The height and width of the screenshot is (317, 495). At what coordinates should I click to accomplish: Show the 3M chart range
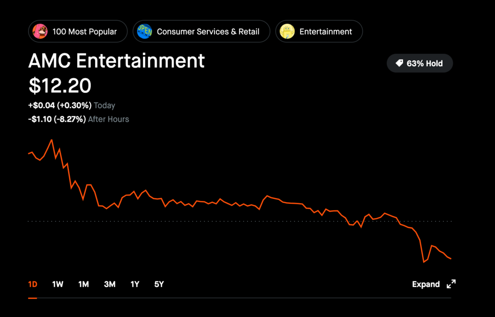point(109,284)
